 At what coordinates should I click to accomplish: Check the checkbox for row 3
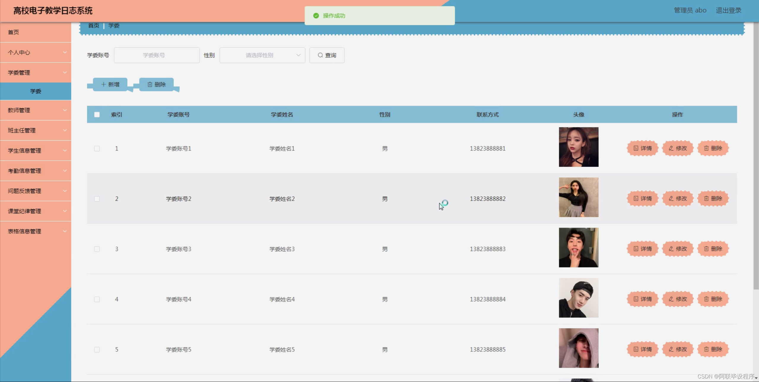97,249
